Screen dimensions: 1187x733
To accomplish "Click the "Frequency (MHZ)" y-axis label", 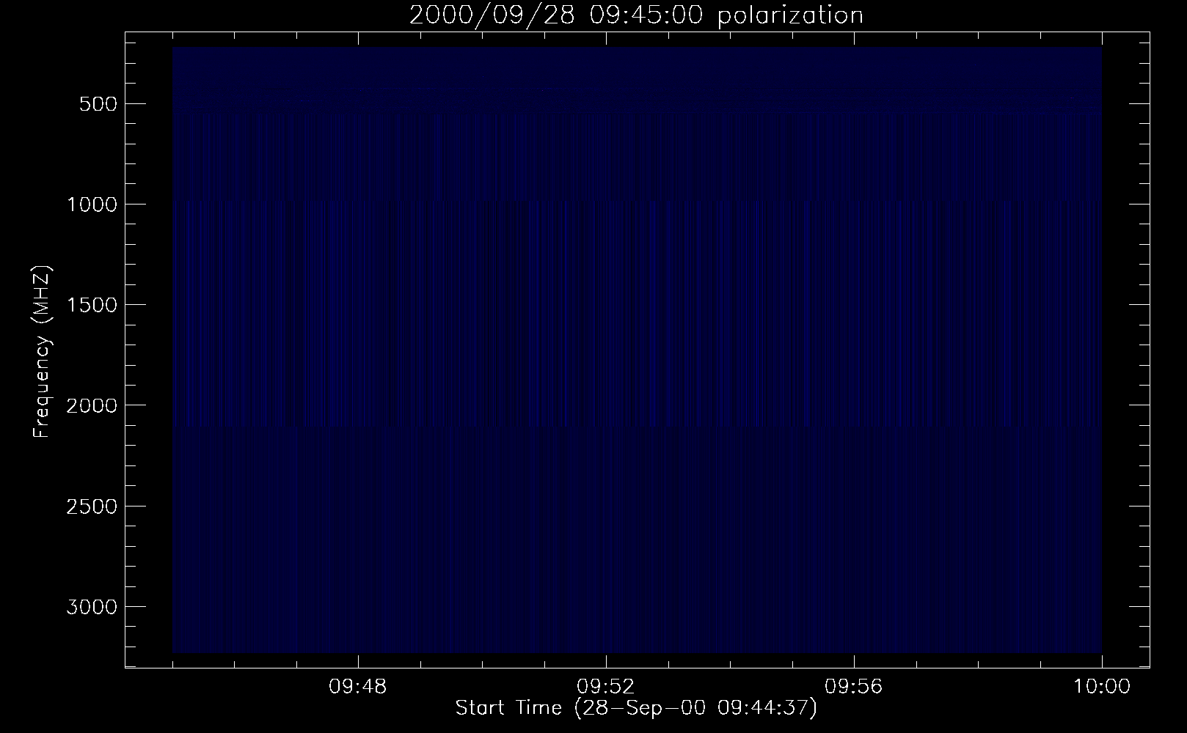I will (42, 352).
